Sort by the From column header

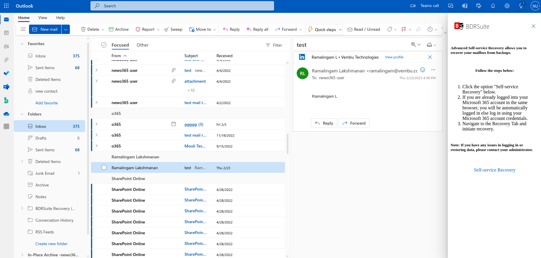click(x=119, y=56)
